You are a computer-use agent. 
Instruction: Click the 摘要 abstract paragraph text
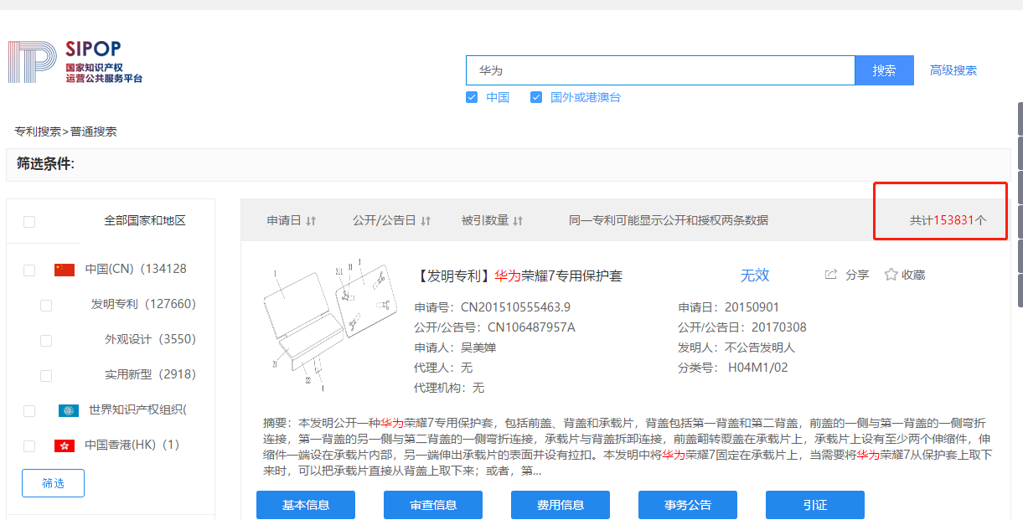coord(628,446)
